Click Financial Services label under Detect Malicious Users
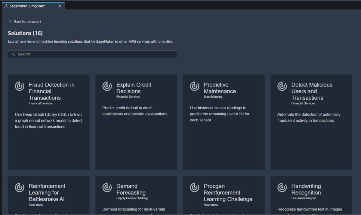361x215 pixels. (x=303, y=103)
